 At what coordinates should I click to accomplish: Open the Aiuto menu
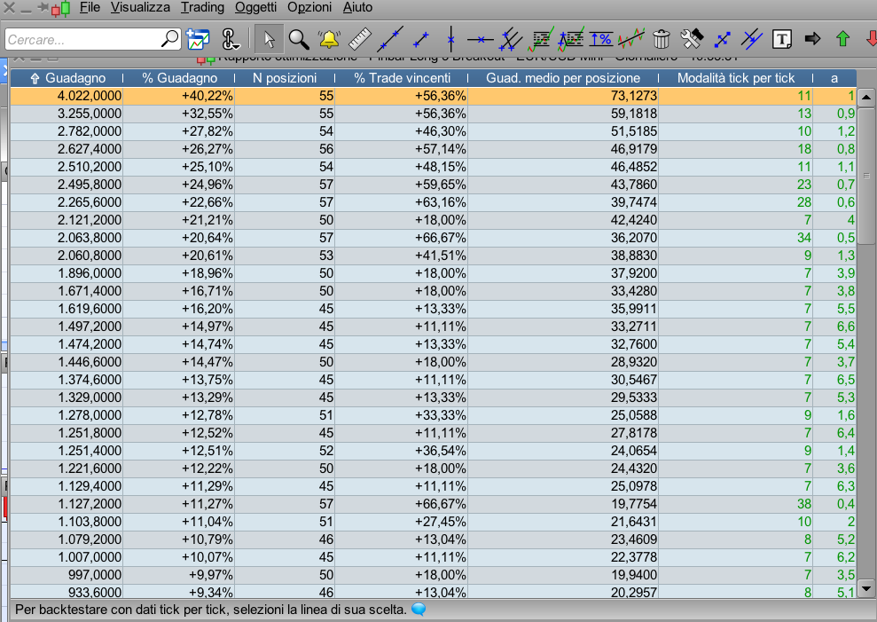tap(357, 7)
